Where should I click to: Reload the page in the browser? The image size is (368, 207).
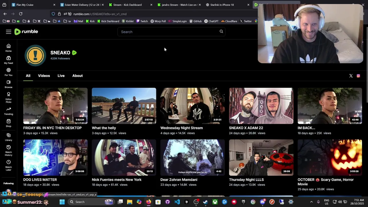21,14
